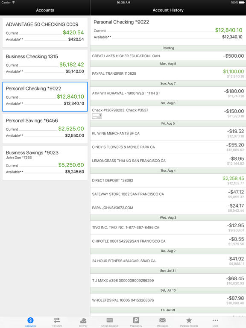This screenshot has width=246, height=328.
Task: Select the ADVANTAGE 50 CHECKING 0009 account
Action: (x=45, y=32)
